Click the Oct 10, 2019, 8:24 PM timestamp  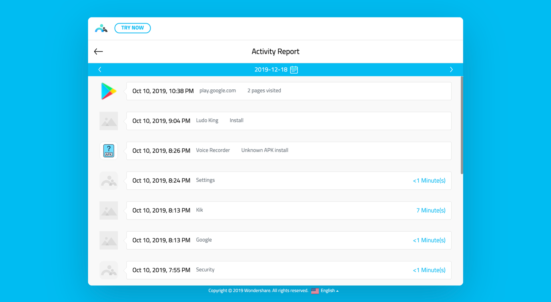pyautogui.click(x=161, y=181)
